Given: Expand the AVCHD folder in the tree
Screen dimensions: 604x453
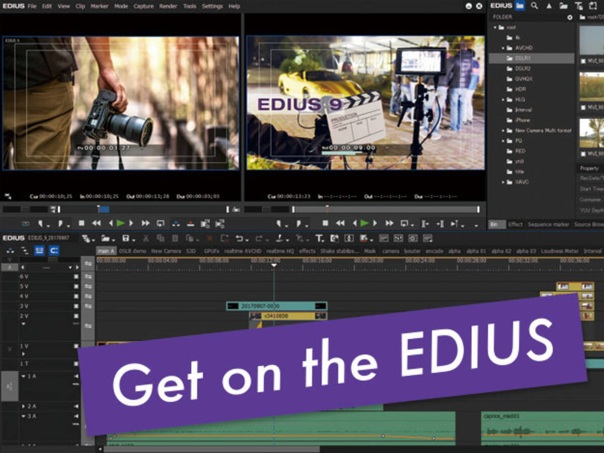Looking at the screenshot, I should pyautogui.click(x=503, y=48).
